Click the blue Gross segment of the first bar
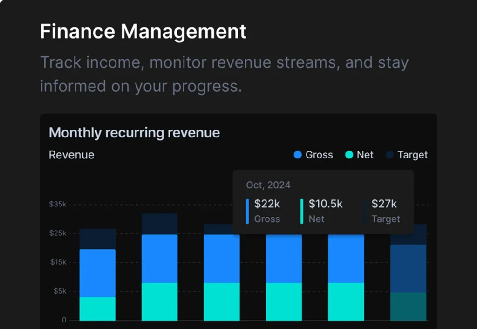This screenshot has height=329, width=477. (x=97, y=273)
